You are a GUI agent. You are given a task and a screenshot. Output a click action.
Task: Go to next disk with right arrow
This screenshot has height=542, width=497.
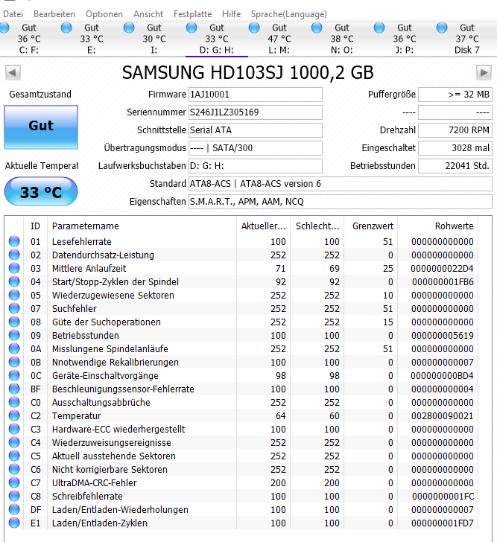[x=484, y=73]
